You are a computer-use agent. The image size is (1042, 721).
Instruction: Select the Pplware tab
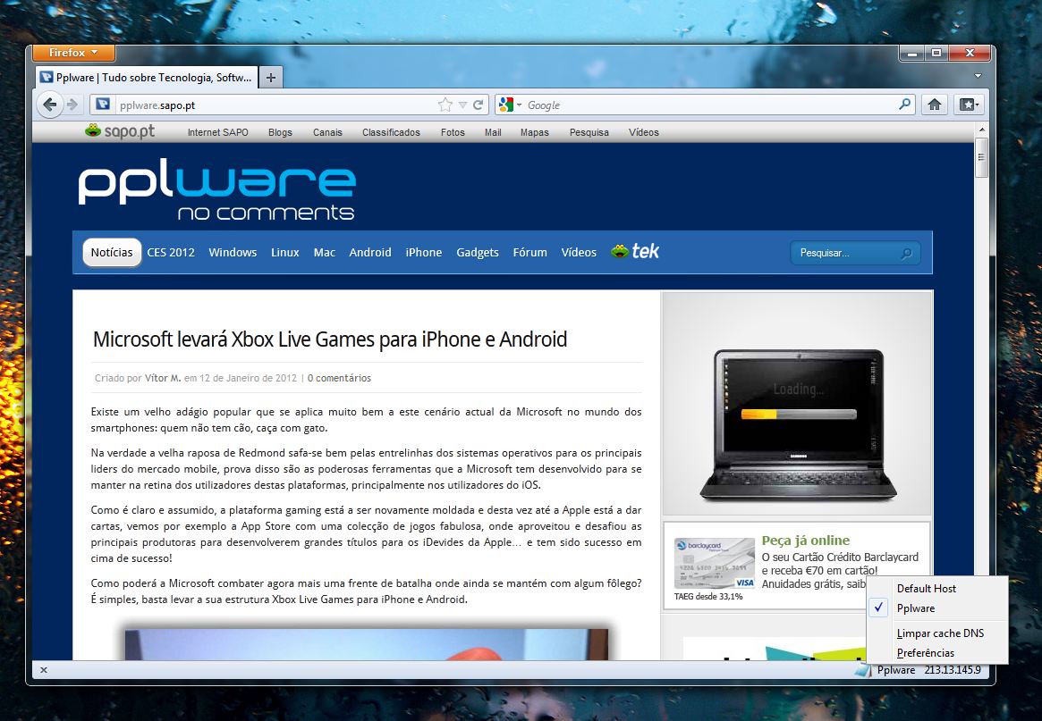click(146, 78)
